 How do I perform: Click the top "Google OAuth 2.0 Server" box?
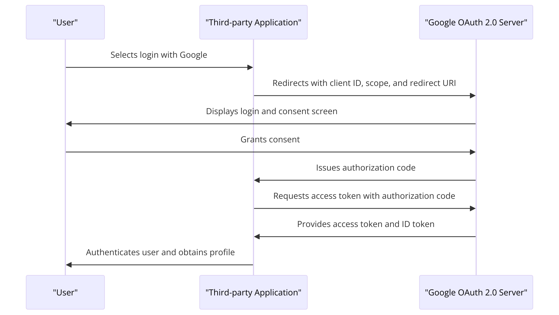pos(476,22)
